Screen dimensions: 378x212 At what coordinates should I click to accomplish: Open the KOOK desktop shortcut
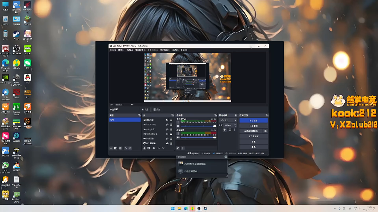(27, 49)
